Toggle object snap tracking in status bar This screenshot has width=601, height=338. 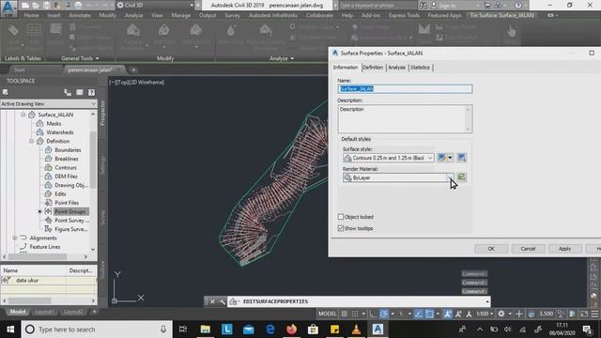pos(419,314)
